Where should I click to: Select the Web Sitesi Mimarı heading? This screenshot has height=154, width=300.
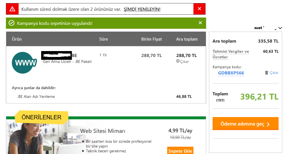pyautogui.click(x=103, y=131)
